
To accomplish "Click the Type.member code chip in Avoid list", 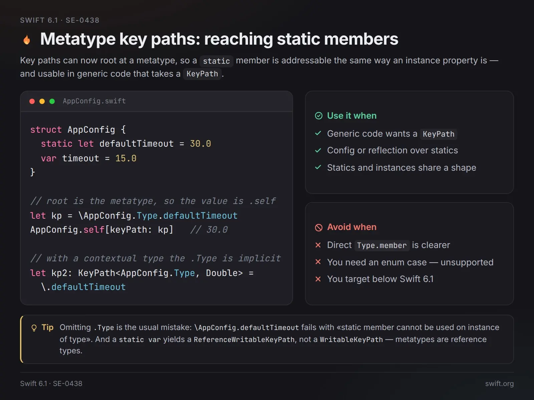I will click(382, 245).
